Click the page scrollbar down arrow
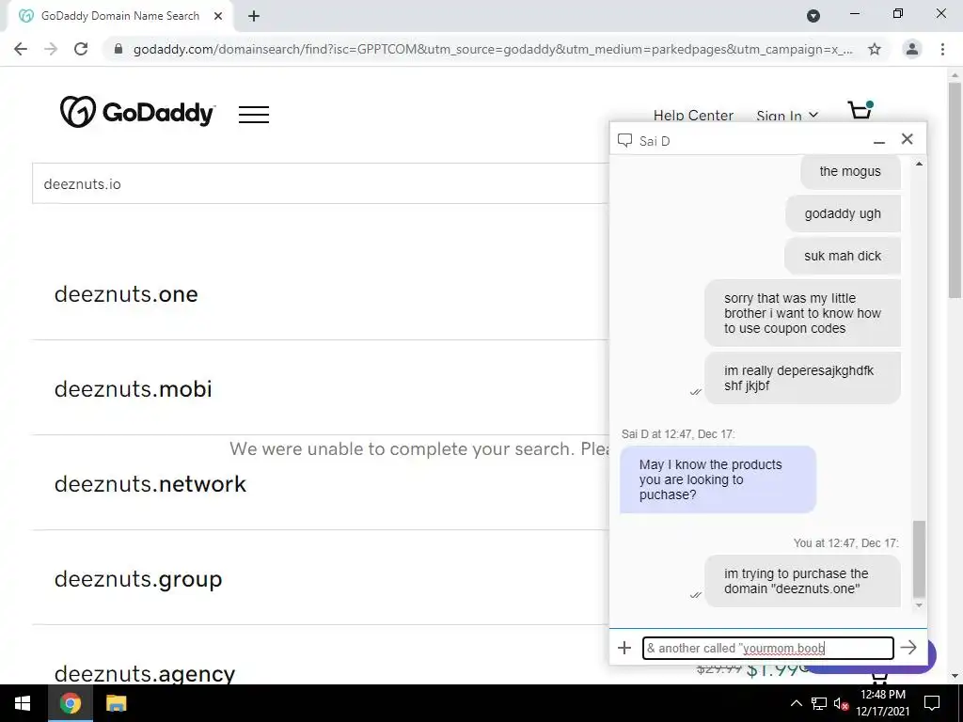The width and height of the screenshot is (963, 722). tap(955, 676)
